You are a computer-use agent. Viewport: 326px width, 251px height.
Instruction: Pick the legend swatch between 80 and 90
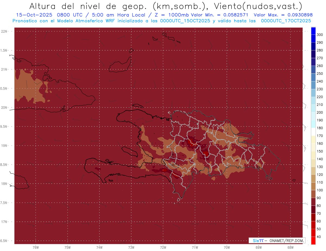point(313,201)
